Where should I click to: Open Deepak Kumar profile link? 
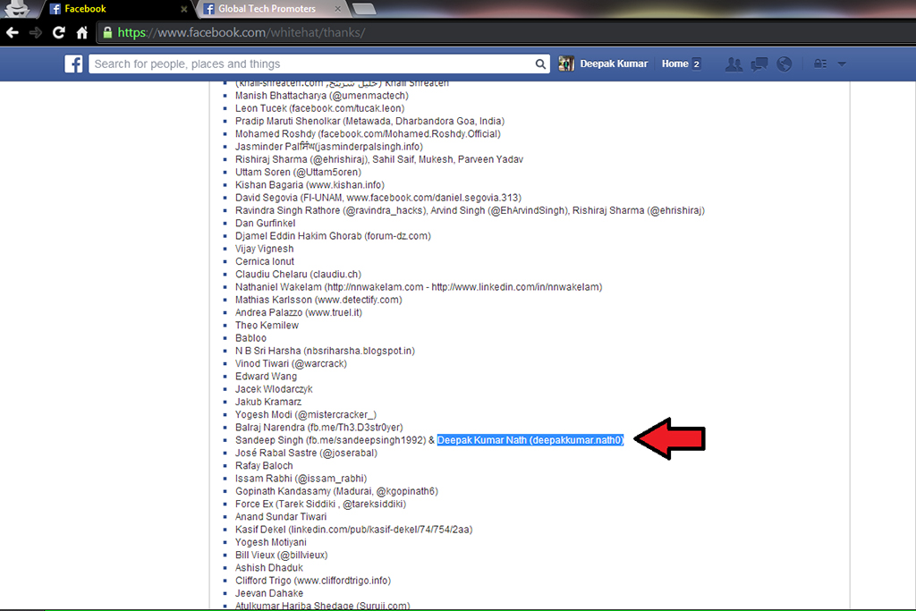point(614,64)
